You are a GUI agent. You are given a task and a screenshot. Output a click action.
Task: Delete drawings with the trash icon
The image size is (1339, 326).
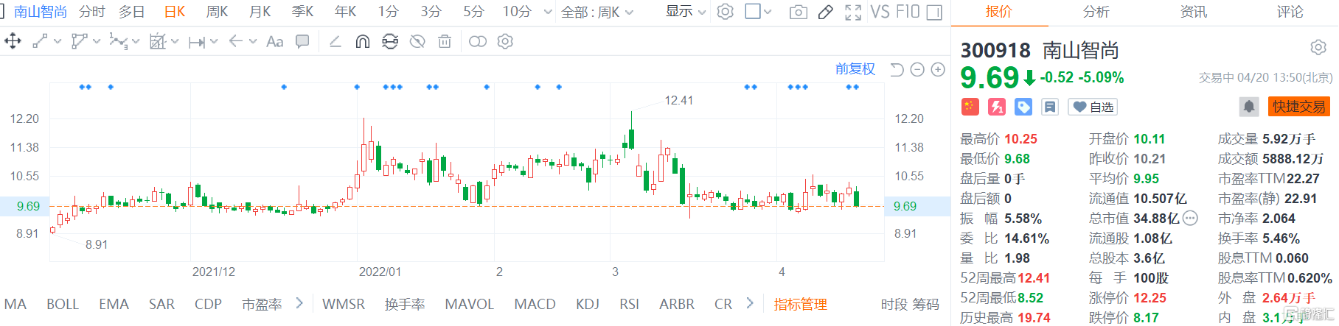tap(445, 41)
